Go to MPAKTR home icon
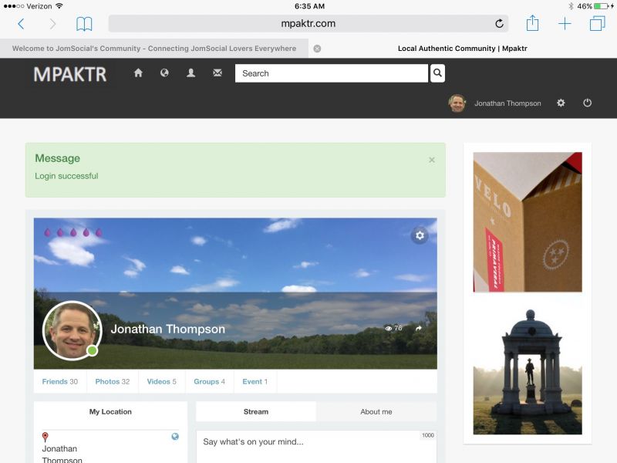617x463 pixels. [139, 73]
